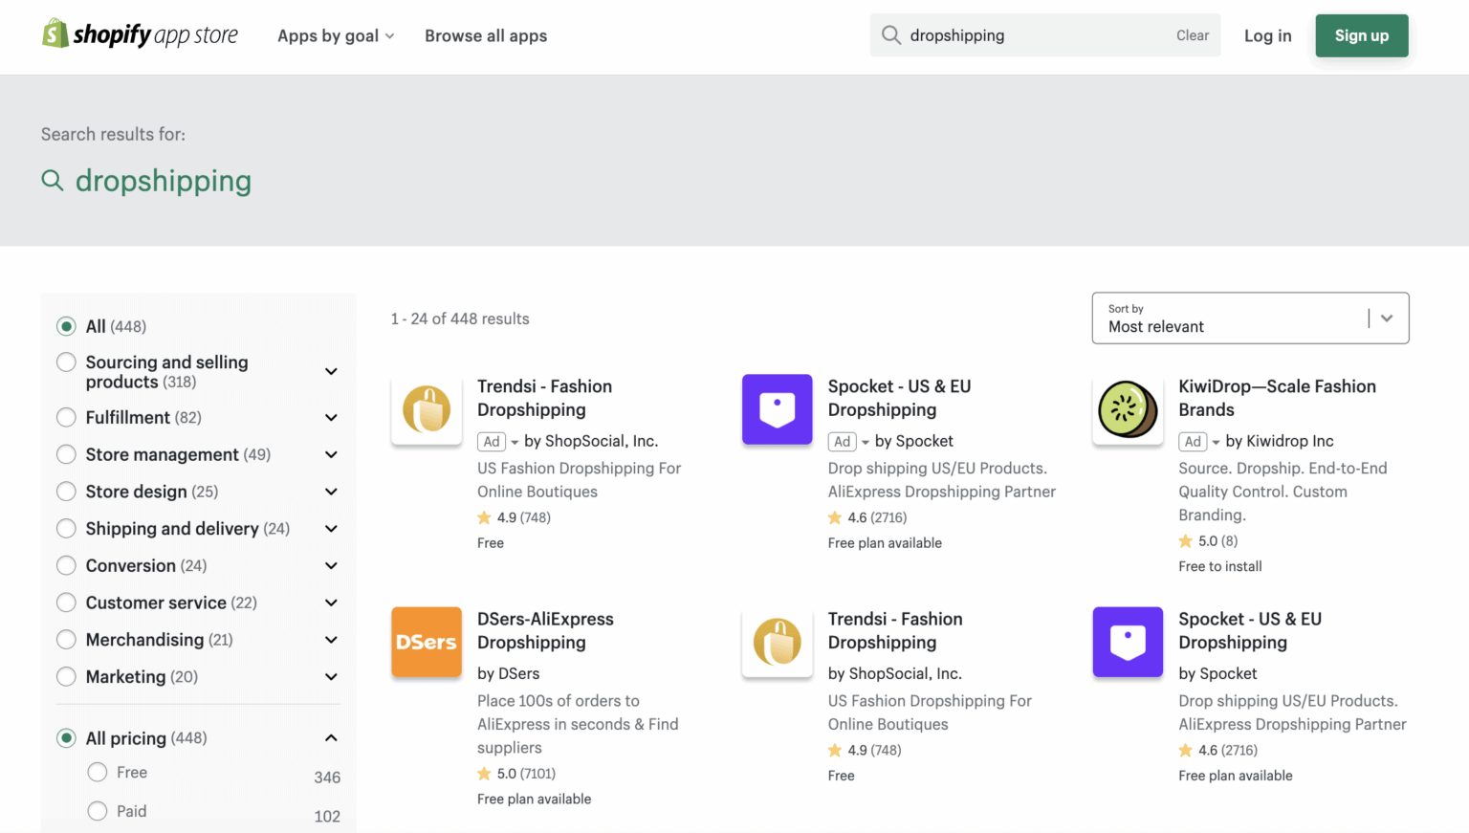The width and height of the screenshot is (1469, 833).
Task: Click the Sign up button
Action: coord(1361,34)
